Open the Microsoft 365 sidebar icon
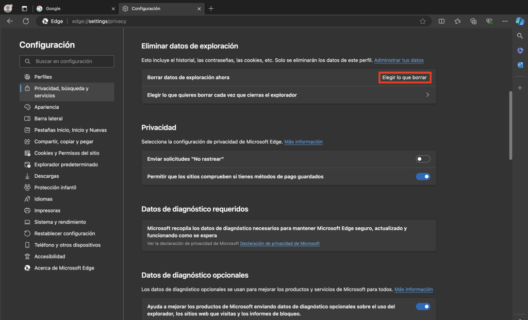This screenshot has height=320, width=528. click(520, 50)
